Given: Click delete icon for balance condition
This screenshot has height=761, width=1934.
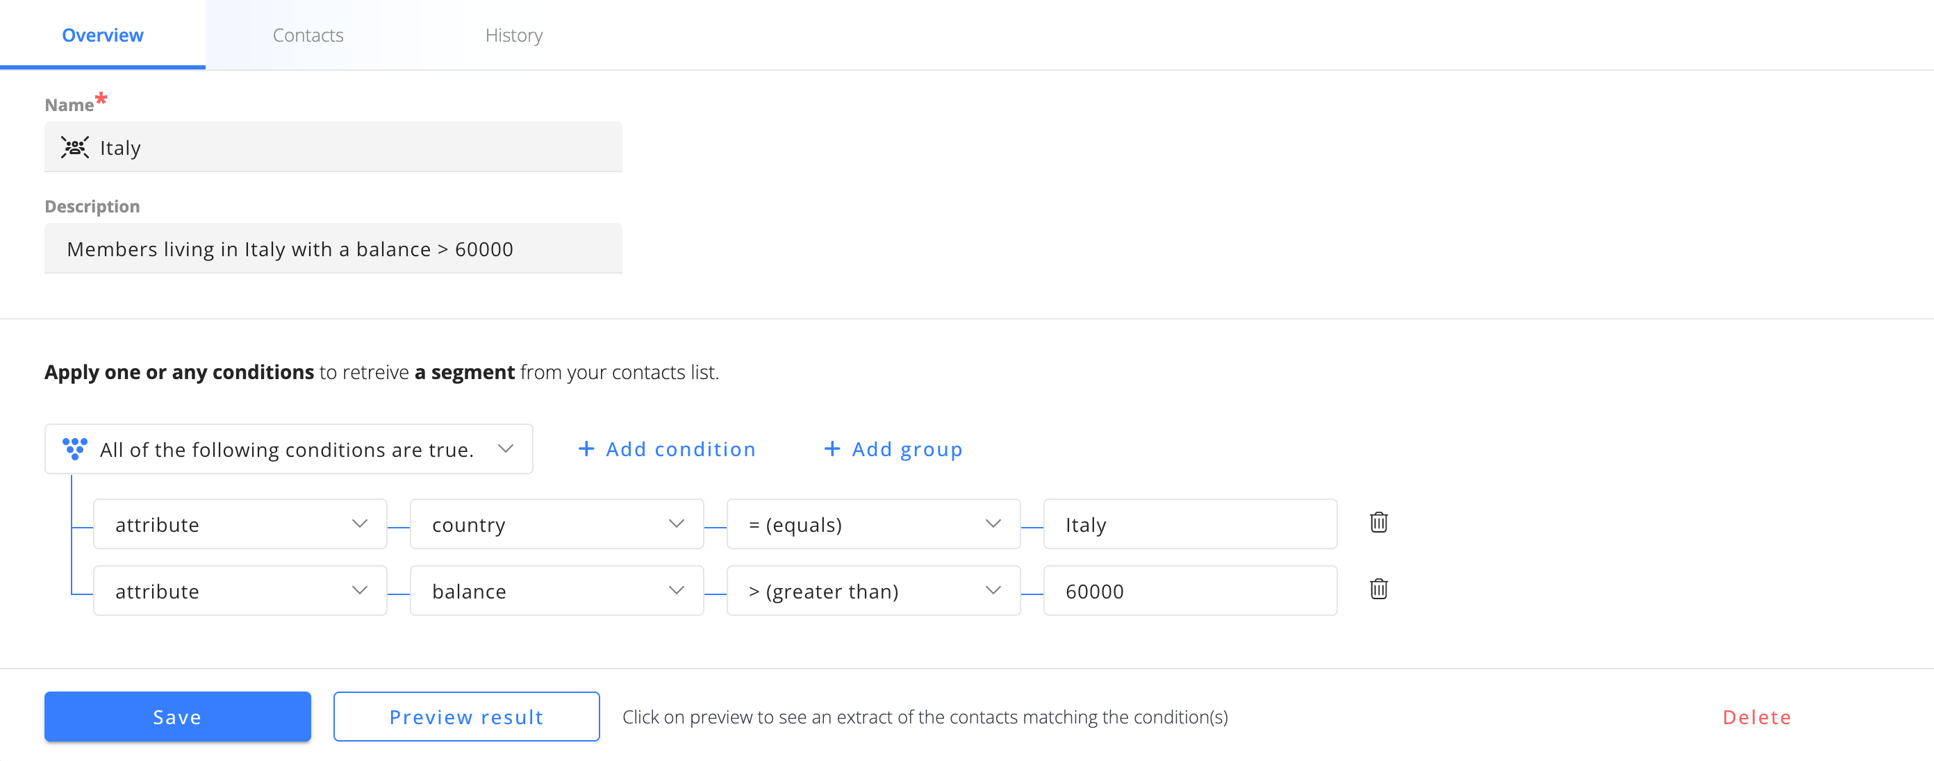Looking at the screenshot, I should (x=1379, y=591).
